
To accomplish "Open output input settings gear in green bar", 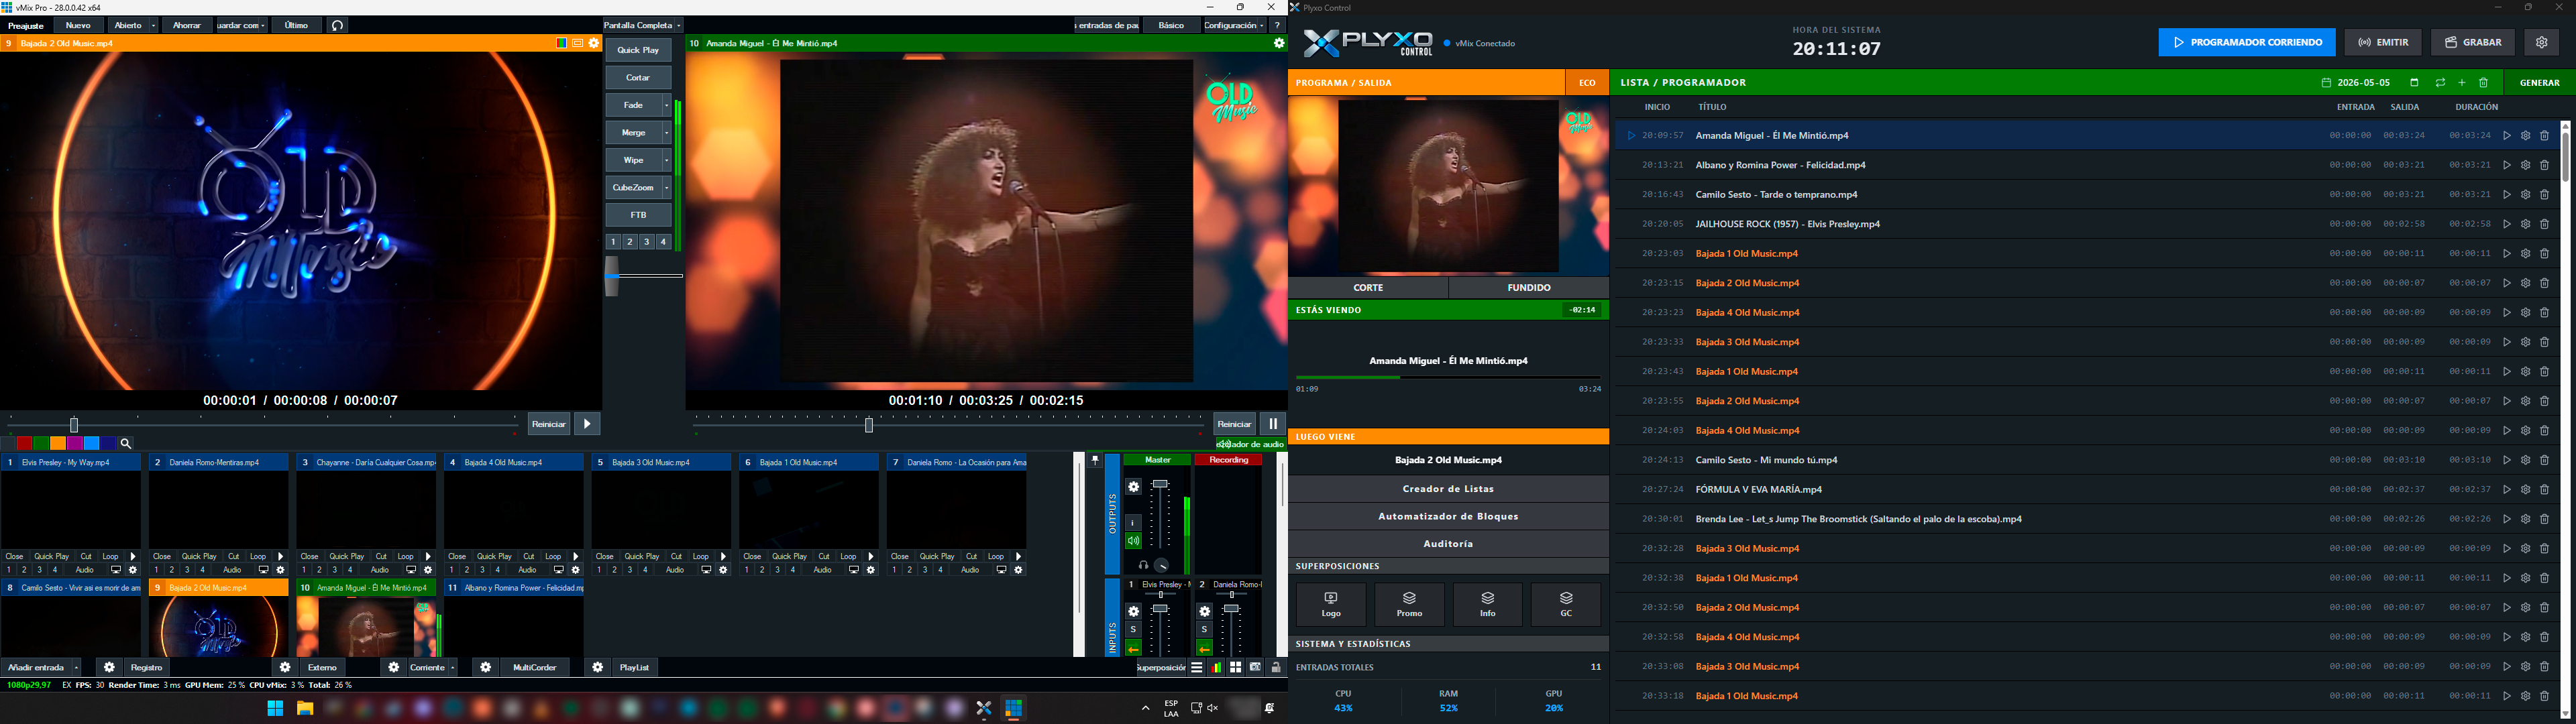I will [1278, 43].
